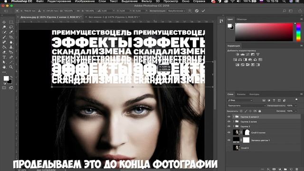
Task: Open the fill Заливка dropdown arrow
Action: pos(295,111)
